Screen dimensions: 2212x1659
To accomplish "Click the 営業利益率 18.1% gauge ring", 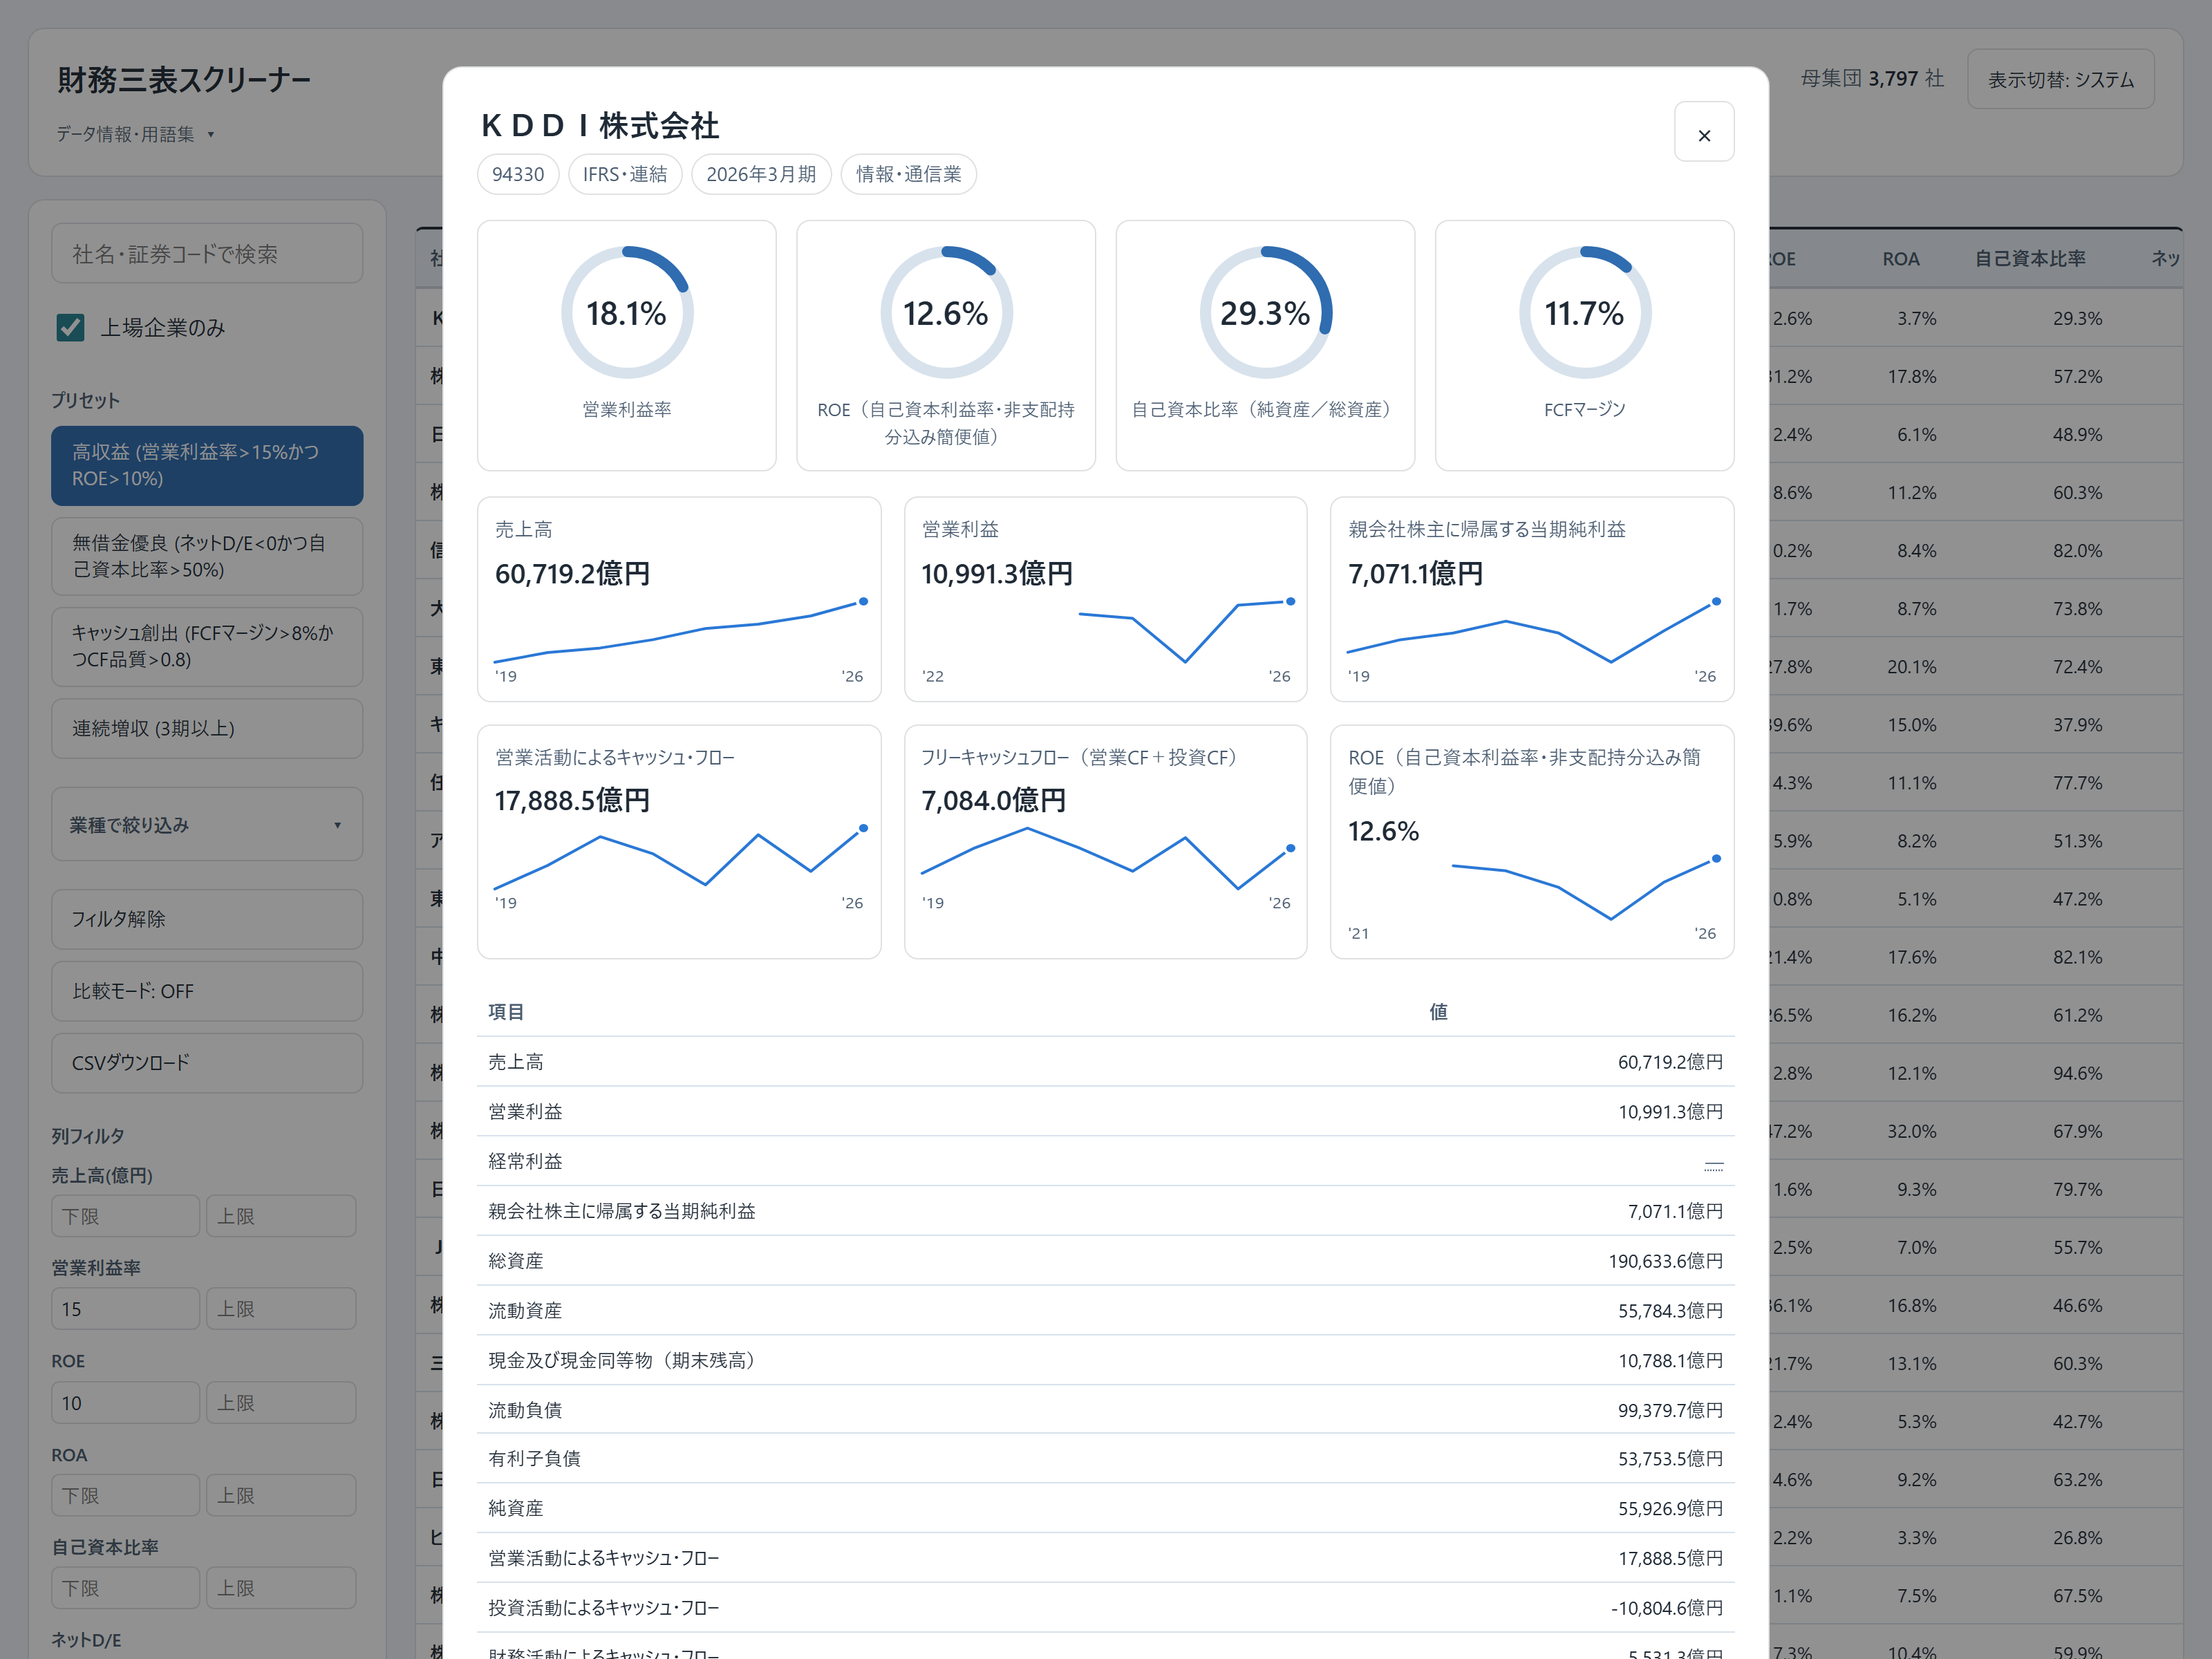I will pyautogui.click(x=627, y=312).
